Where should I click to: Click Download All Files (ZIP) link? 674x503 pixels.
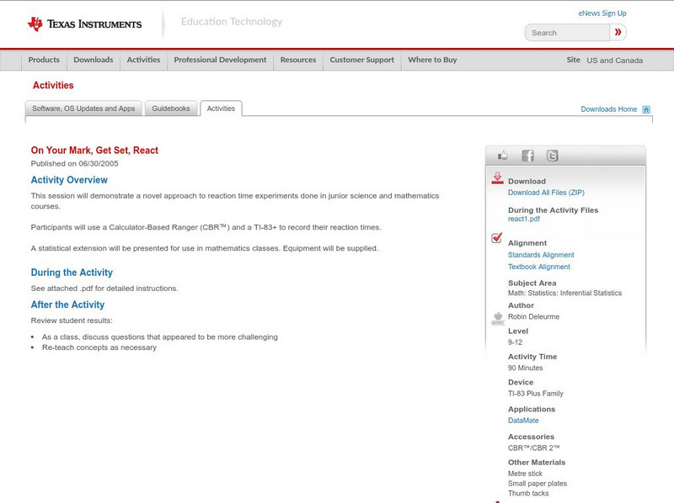coord(546,193)
